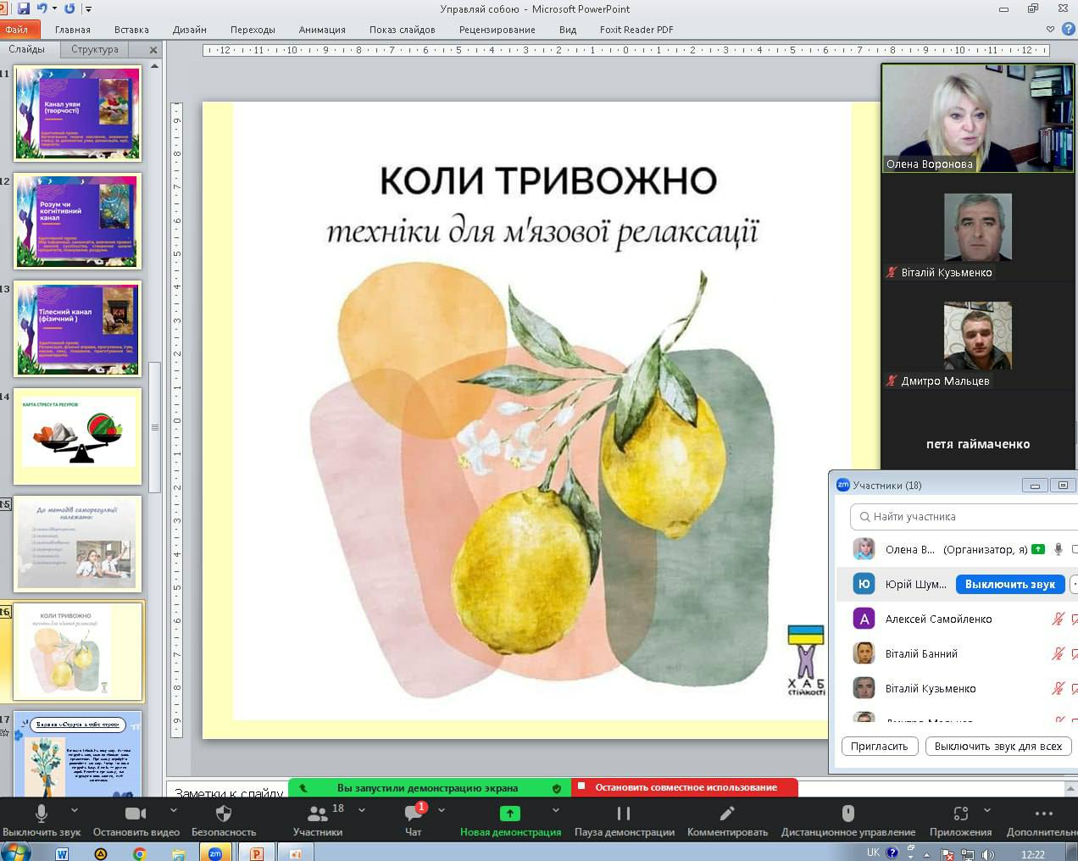The width and height of the screenshot is (1078, 861).
Task: Click the Пригласить button
Action: (x=880, y=747)
